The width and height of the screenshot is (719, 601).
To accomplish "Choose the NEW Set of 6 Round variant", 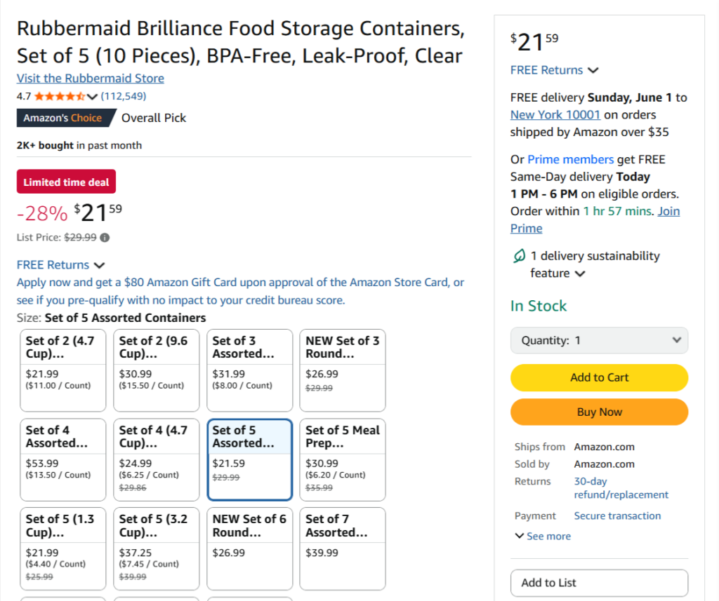I will point(249,548).
